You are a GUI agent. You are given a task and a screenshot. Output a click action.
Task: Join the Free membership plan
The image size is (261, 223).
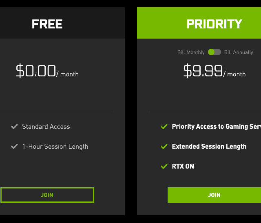pyautogui.click(x=47, y=195)
